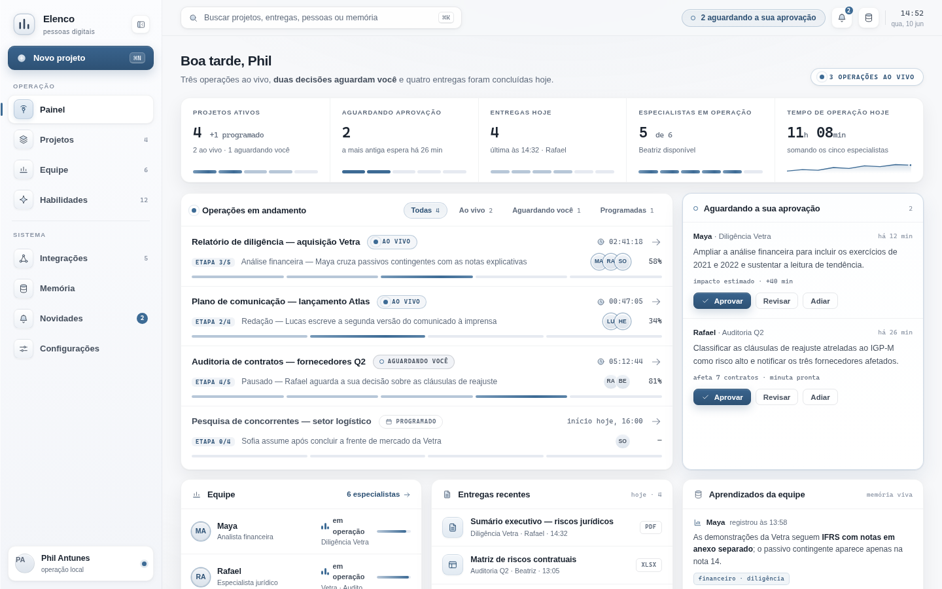This screenshot has height=589, width=942.
Task: Show the Todas operations filter
Action: (x=425, y=210)
